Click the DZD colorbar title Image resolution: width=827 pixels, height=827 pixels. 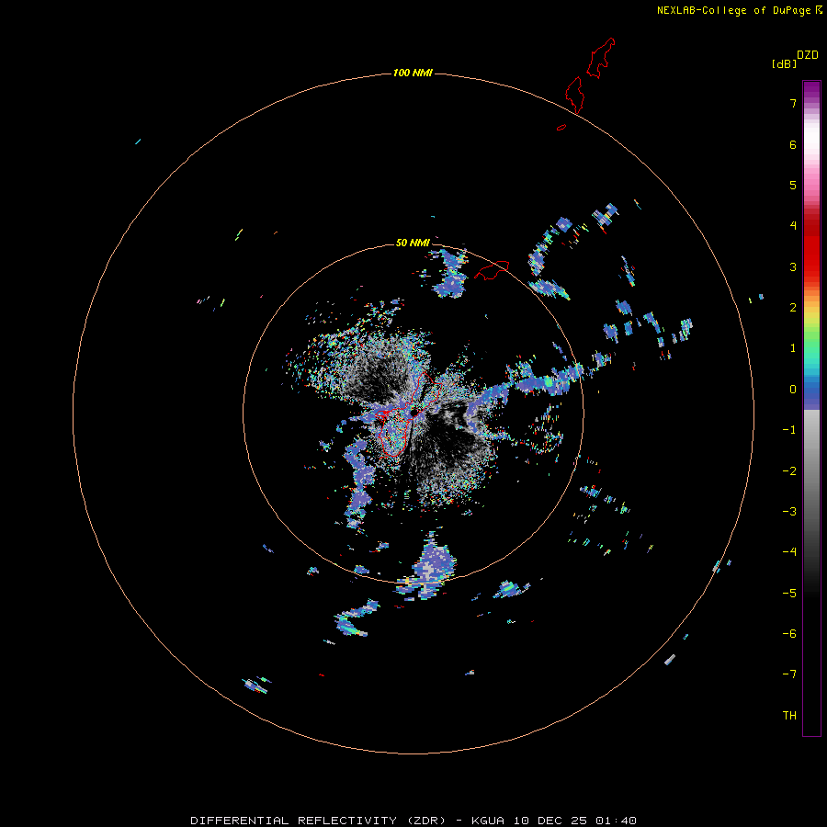808,55
